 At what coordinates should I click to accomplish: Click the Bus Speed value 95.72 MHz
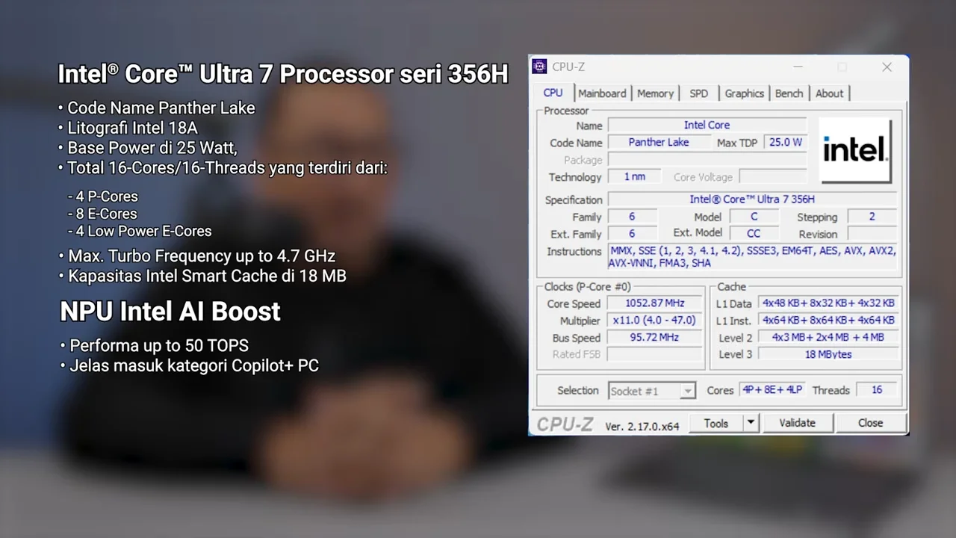pos(654,338)
